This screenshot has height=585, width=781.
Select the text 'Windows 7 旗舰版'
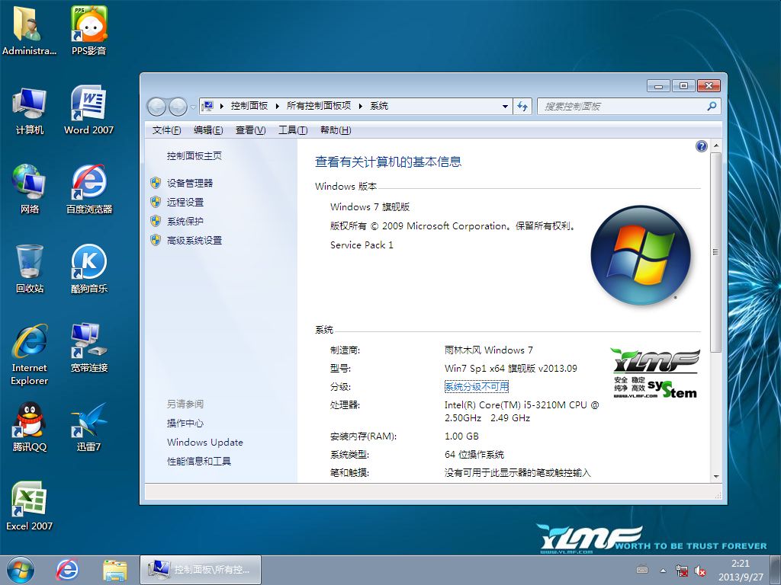coord(370,207)
